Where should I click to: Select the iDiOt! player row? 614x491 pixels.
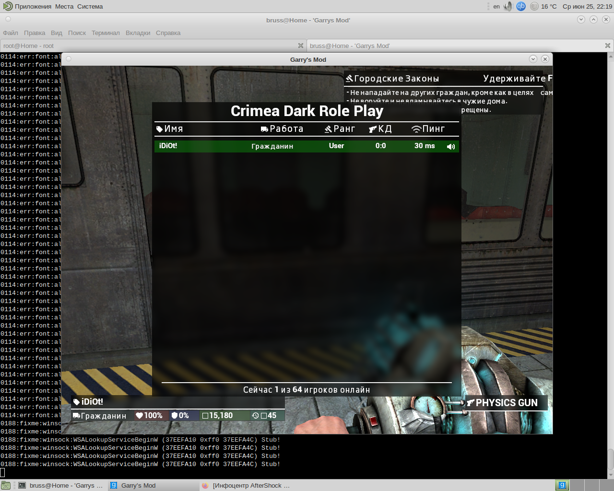click(288, 146)
